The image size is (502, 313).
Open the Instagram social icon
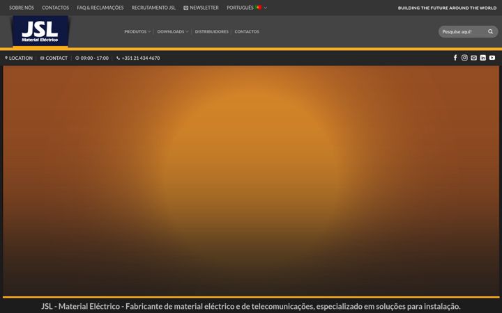(x=464, y=58)
